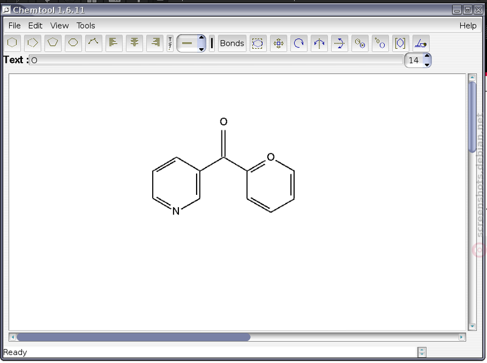
Task: Click the rotate selection icon
Action: coord(298,43)
